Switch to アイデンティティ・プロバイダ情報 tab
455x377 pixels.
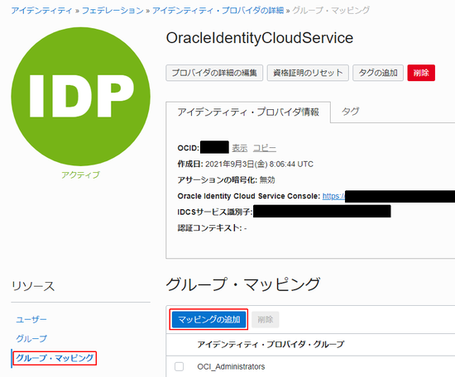click(248, 112)
